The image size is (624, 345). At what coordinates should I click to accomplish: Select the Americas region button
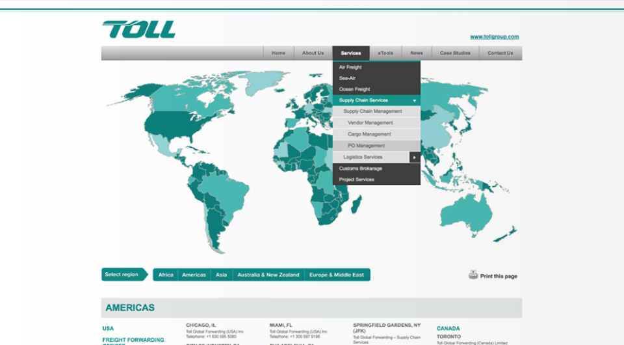194,275
